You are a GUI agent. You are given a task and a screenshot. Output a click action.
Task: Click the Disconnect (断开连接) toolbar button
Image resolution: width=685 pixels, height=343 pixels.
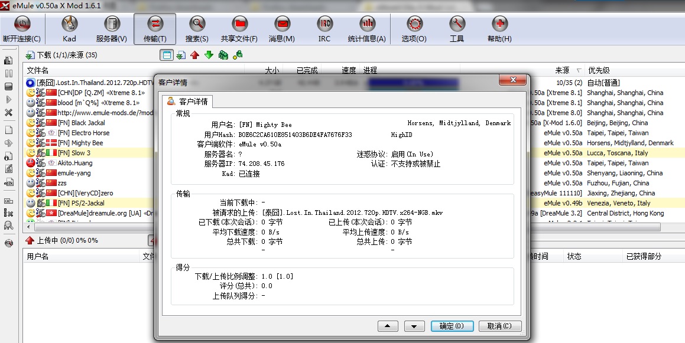(22, 30)
